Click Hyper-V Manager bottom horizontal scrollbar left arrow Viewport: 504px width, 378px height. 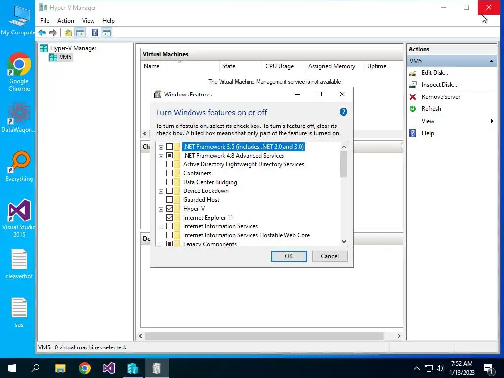(x=140, y=336)
